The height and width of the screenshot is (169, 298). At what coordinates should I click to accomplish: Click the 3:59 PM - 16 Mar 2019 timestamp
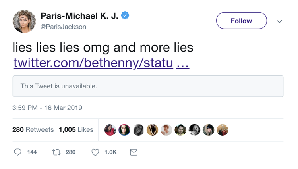(47, 108)
